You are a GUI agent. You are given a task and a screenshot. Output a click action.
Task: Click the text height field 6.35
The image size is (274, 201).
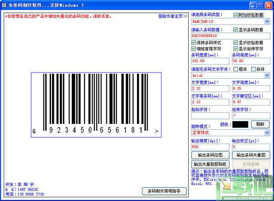coord(251,88)
